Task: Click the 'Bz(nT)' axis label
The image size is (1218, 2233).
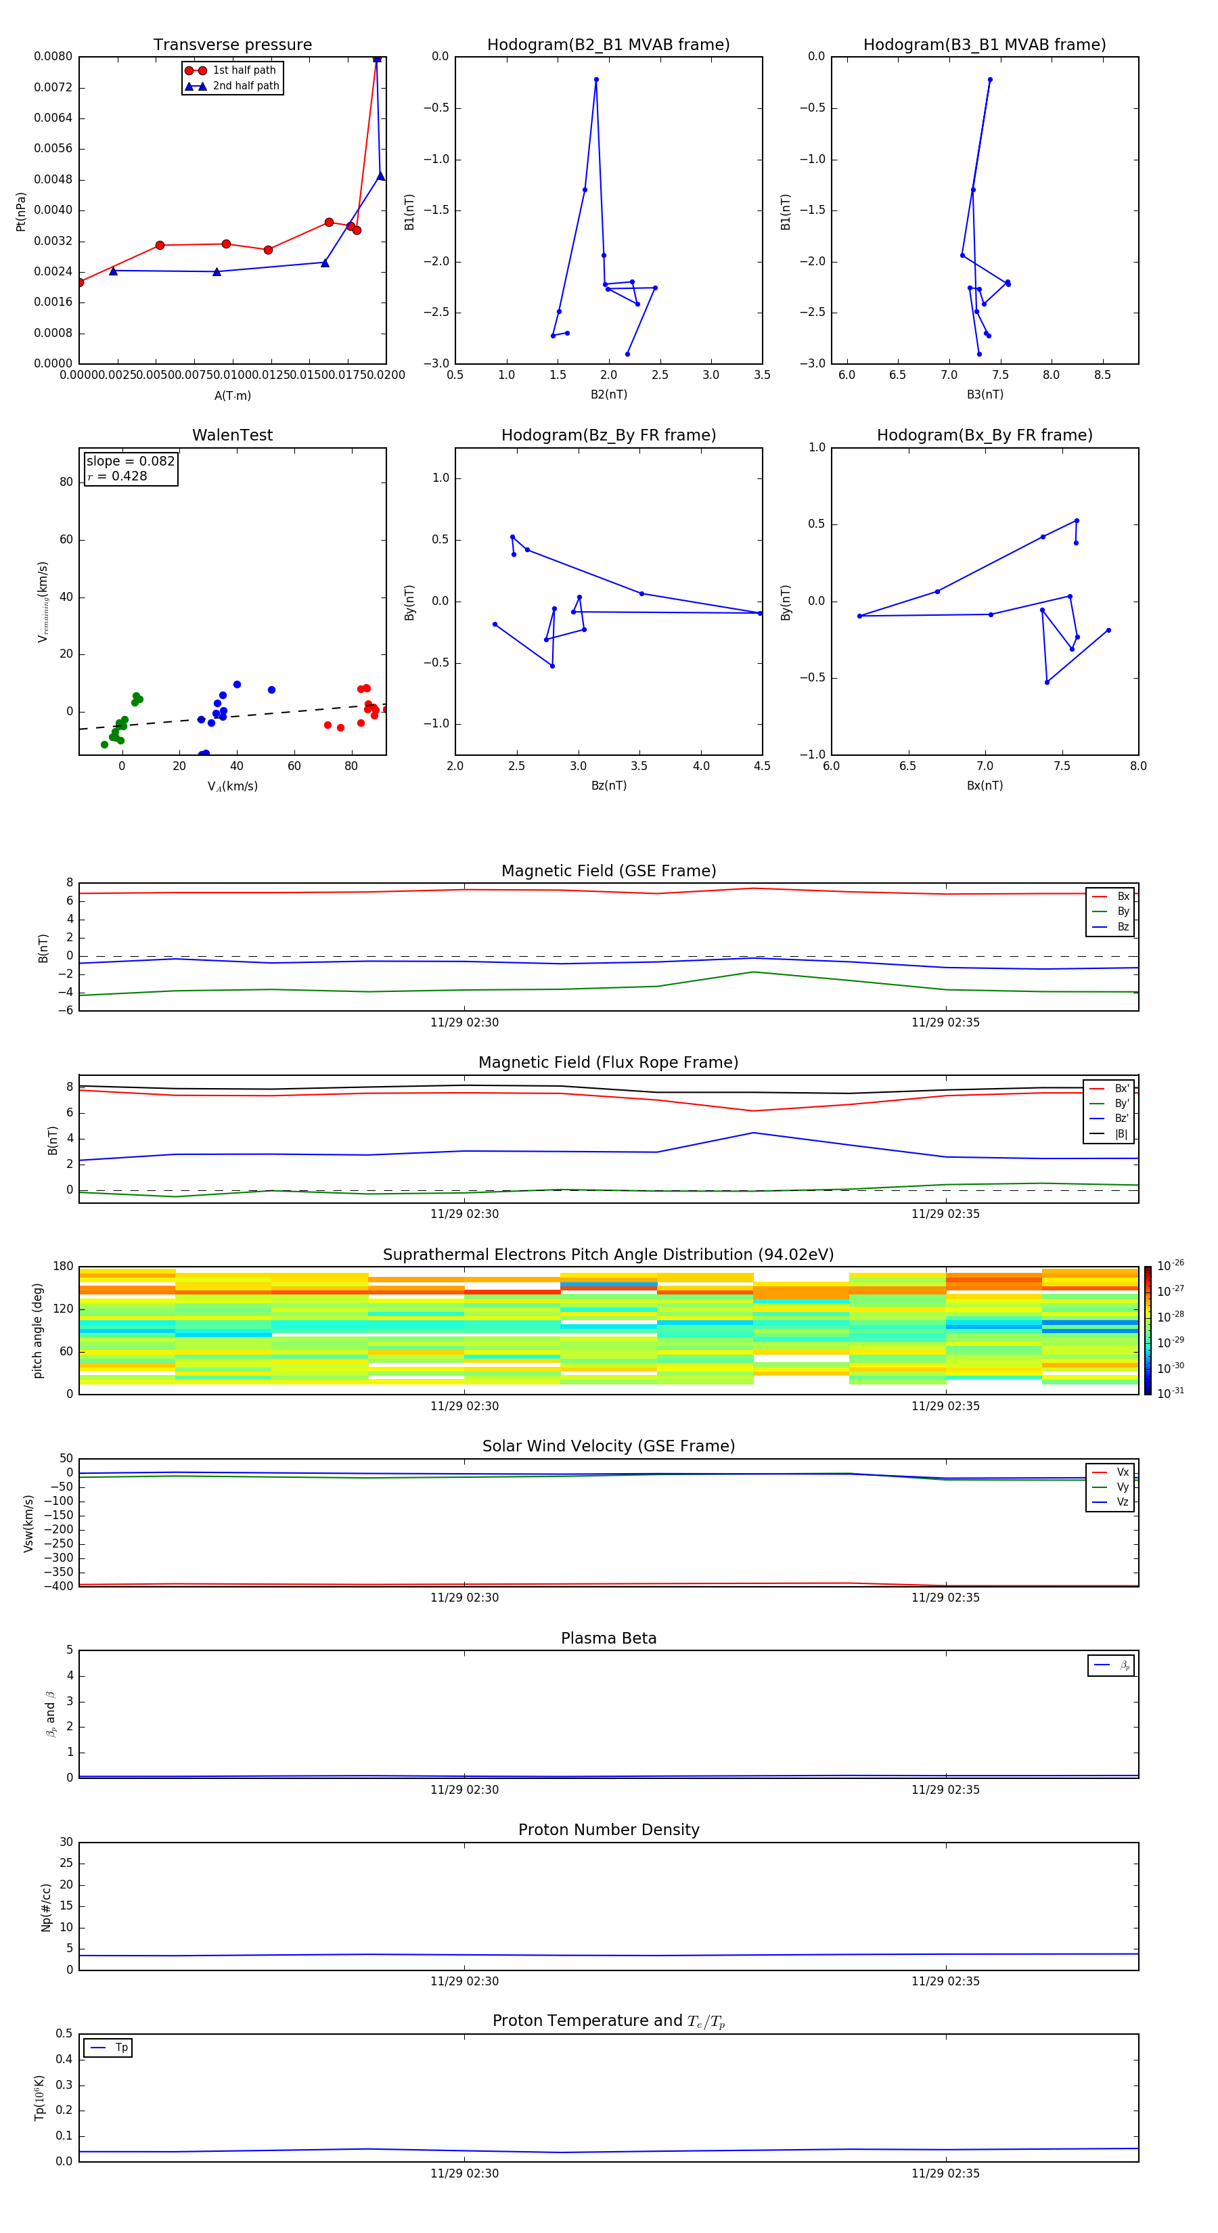Action: (x=608, y=786)
